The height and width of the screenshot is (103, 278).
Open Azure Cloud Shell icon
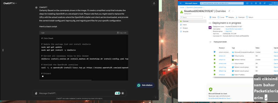[x=247, y=3]
